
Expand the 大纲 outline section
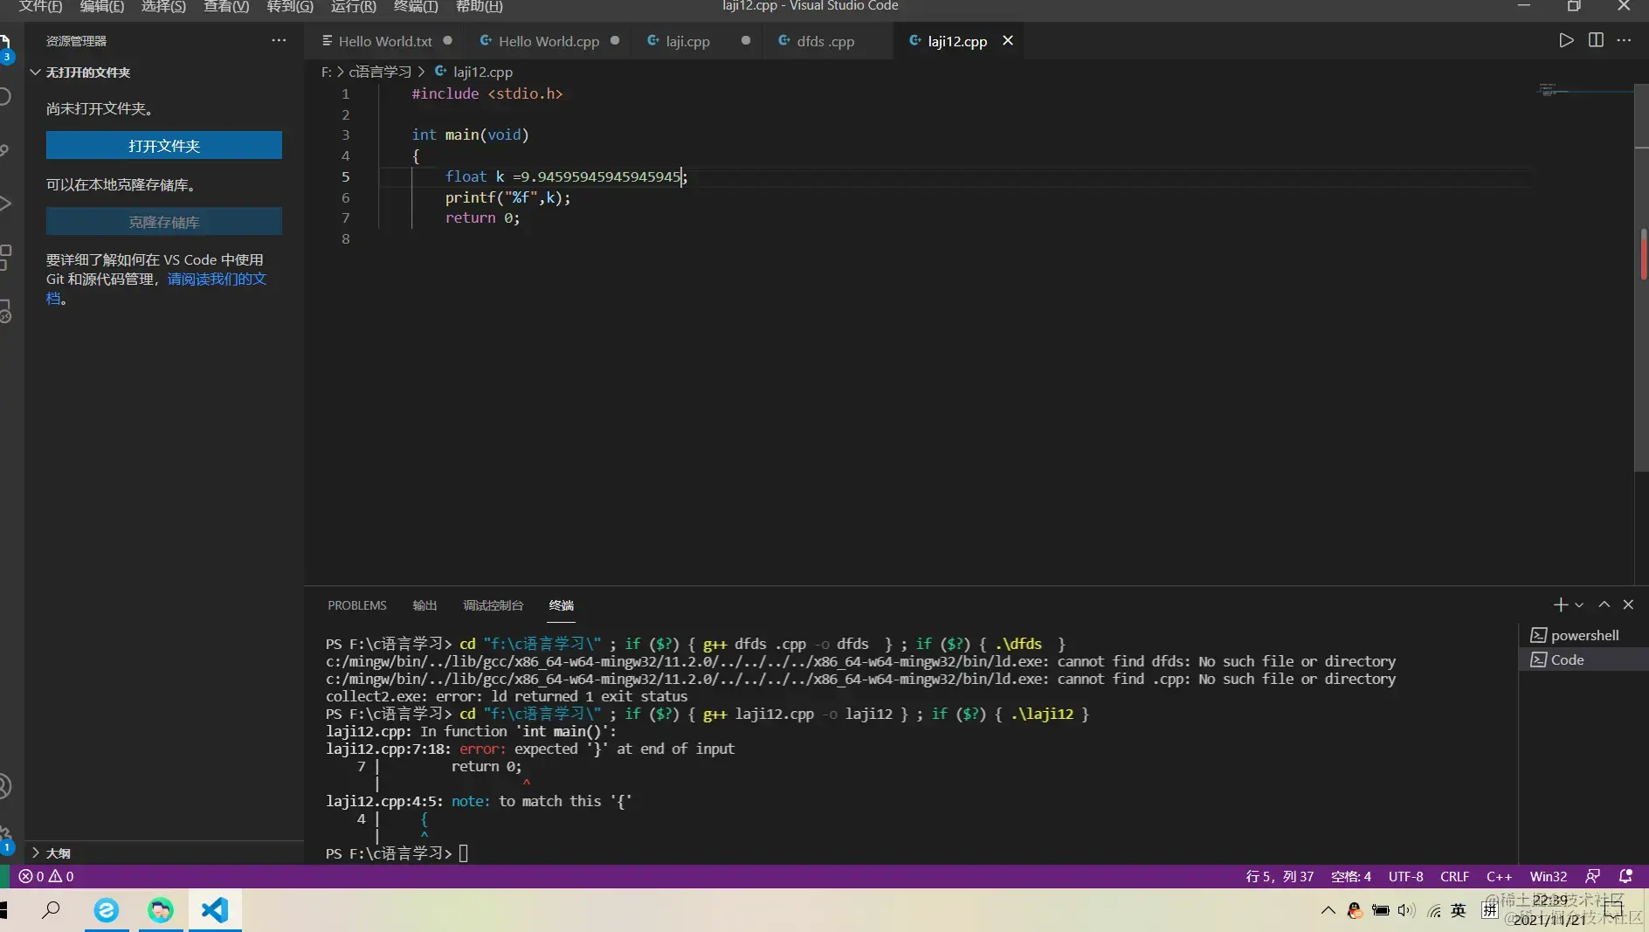click(x=164, y=853)
